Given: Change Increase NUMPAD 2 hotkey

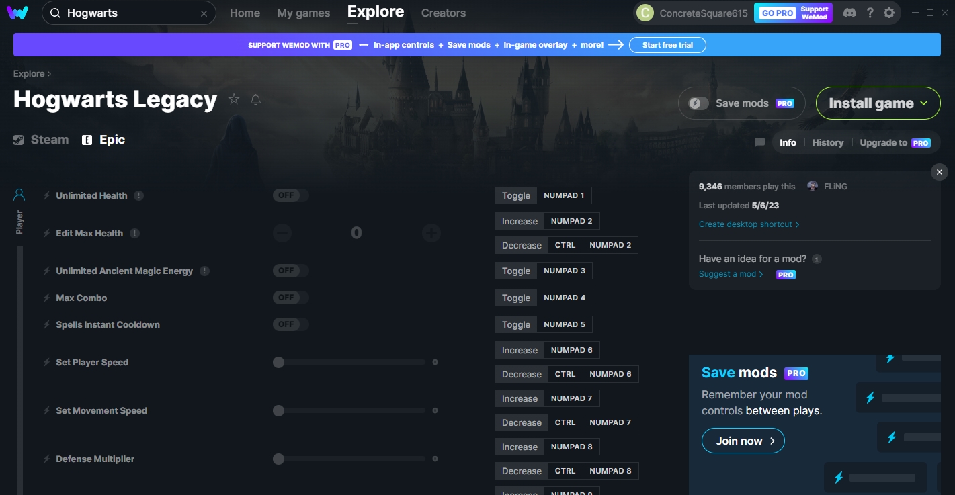Looking at the screenshot, I should [x=571, y=221].
